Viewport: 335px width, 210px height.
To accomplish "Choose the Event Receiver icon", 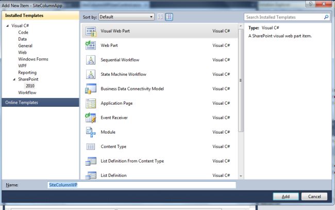I will coord(91,118).
